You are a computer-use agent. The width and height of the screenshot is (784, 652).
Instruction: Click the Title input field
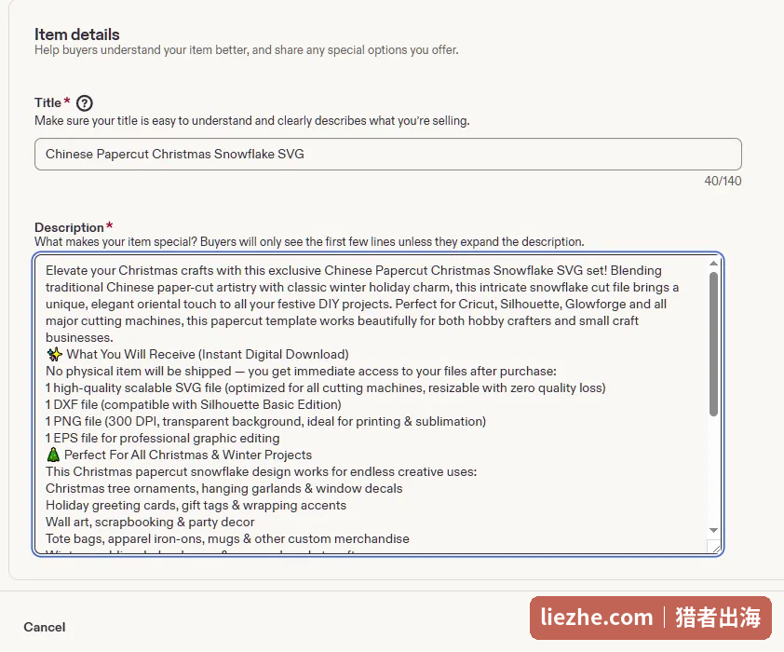388,154
